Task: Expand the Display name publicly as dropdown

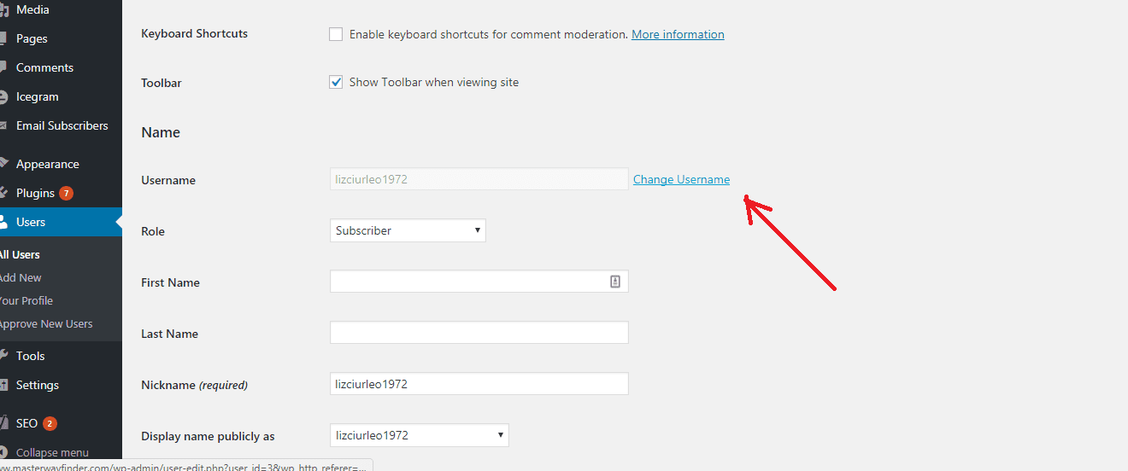Action: [x=419, y=435]
